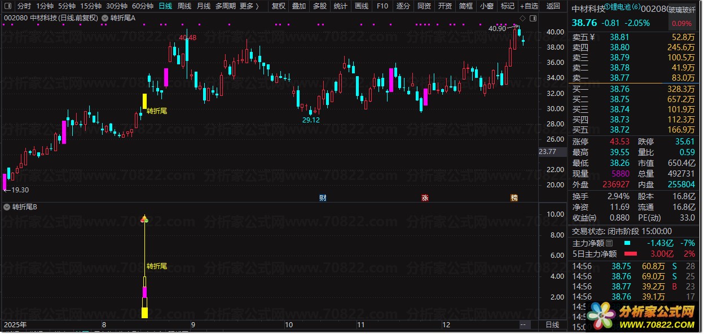Screen dimensions: 704x334
Task: Click the 29.12 low price label
Action: click(x=311, y=120)
